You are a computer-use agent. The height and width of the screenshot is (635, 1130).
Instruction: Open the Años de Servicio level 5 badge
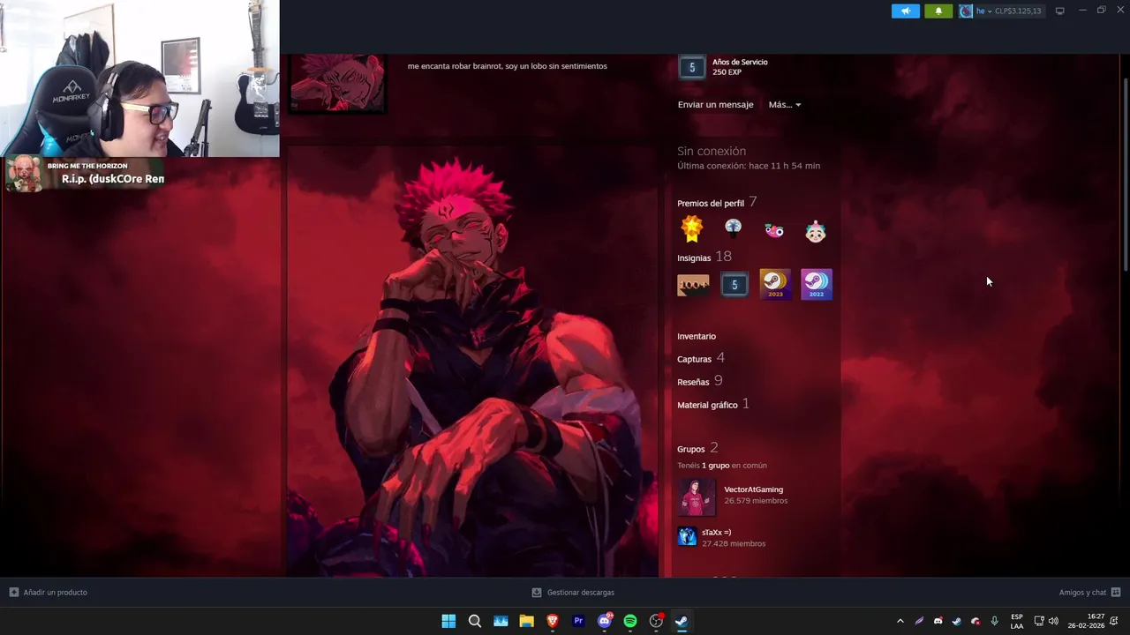pos(692,67)
